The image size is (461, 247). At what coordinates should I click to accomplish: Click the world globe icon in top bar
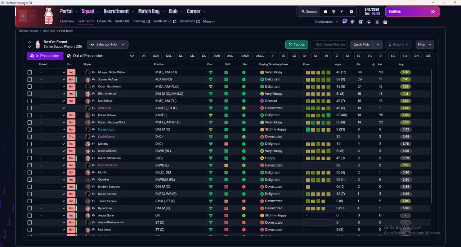(x=334, y=11)
